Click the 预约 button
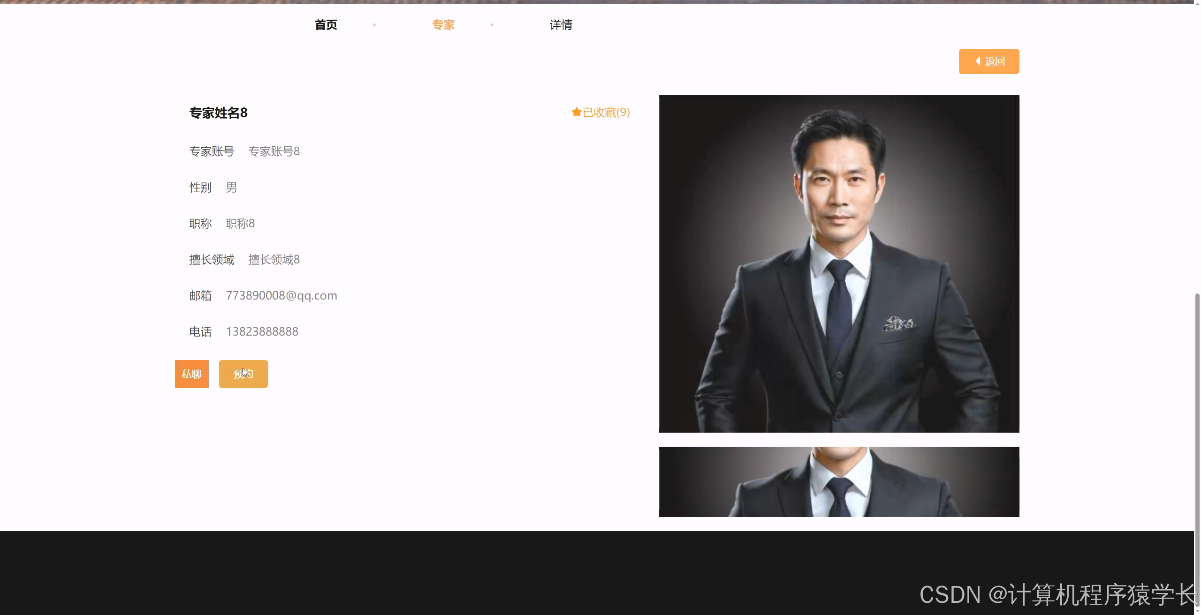This screenshot has height=615, width=1201. click(x=243, y=374)
